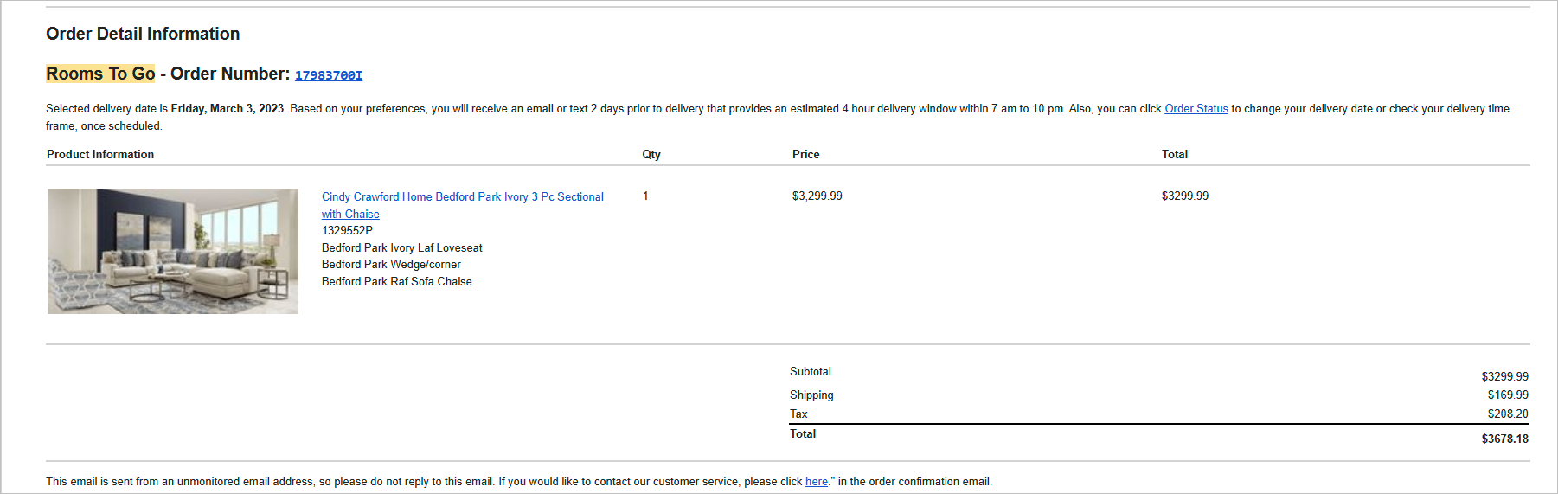The width and height of the screenshot is (1558, 494).
Task: Click 'Bedford Park Raf Sofa Chaise' text
Action: (x=397, y=282)
